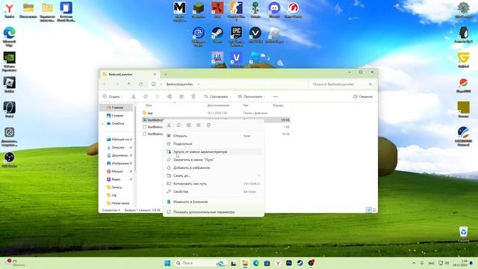Viewport: 478px width, 269px height.
Task: Open the Microsoft Edge desktop icon
Action: (10, 37)
